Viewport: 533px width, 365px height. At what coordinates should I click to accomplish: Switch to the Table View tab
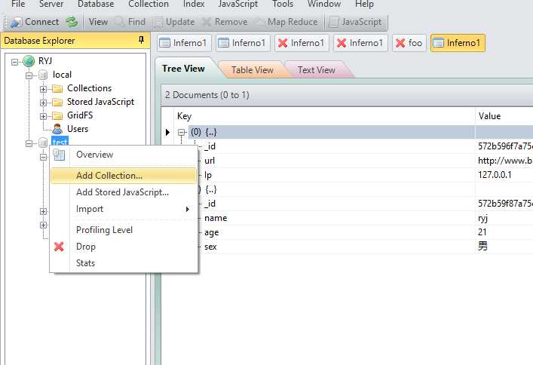[253, 69]
